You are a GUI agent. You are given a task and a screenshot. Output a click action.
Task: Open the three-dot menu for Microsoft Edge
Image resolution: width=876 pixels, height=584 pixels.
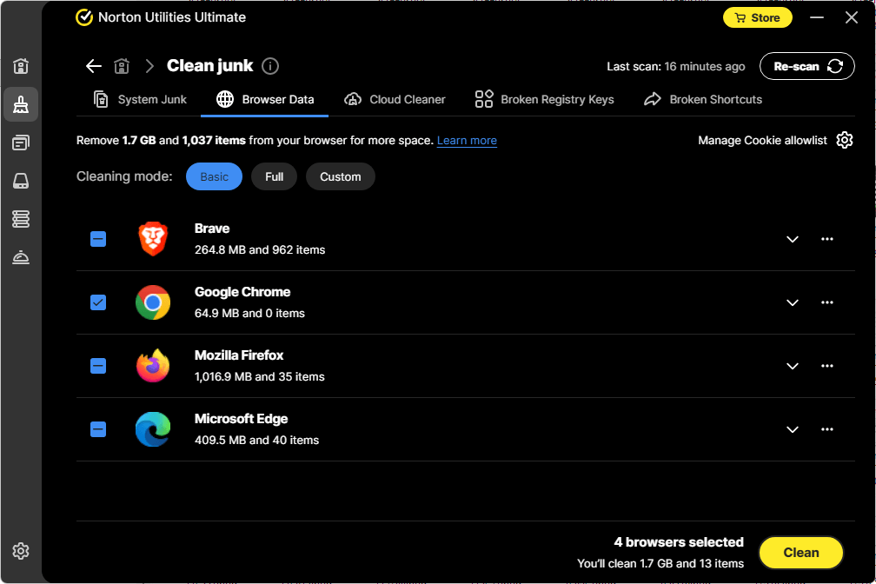click(826, 428)
